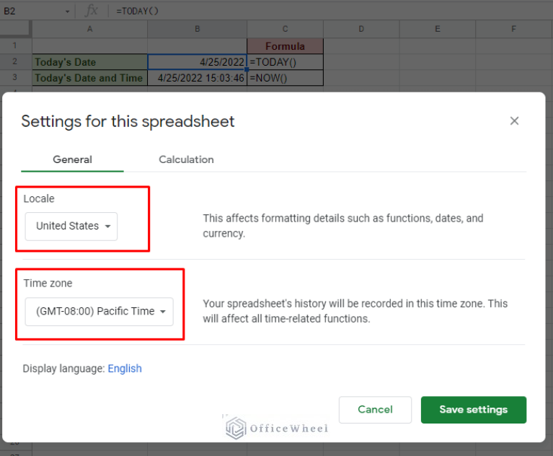Open the Time zone Pacific Time dropdown
The image size is (553, 456).
click(99, 311)
